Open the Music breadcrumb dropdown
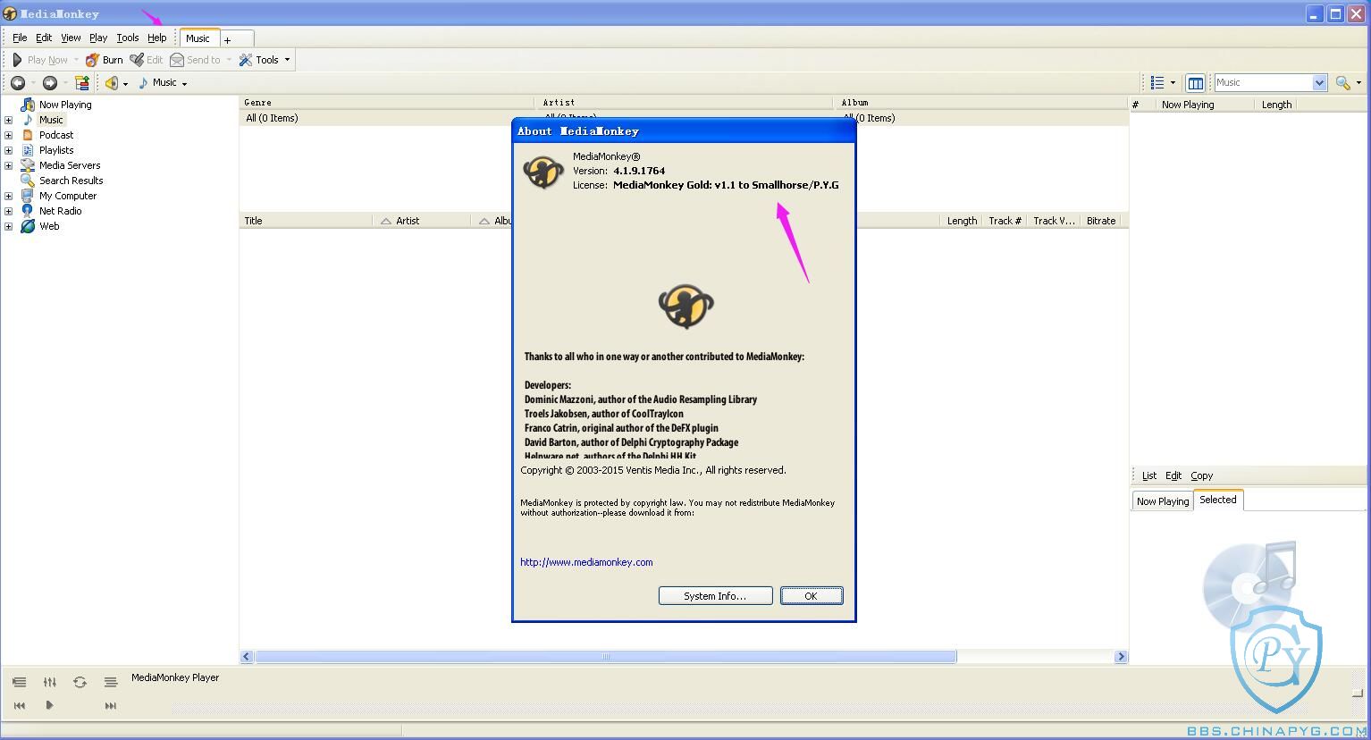 [x=184, y=84]
